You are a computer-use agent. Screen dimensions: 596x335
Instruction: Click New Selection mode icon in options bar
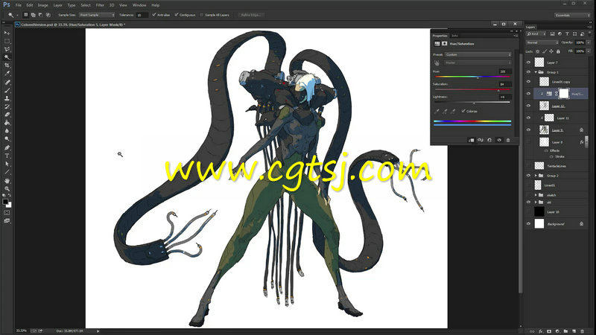[26, 15]
